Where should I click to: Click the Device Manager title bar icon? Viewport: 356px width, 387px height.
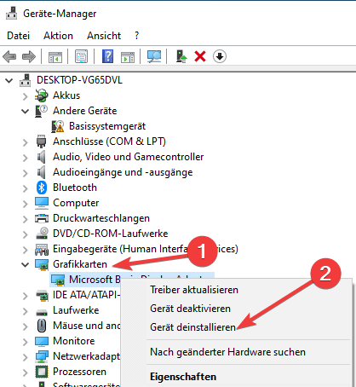11,14
